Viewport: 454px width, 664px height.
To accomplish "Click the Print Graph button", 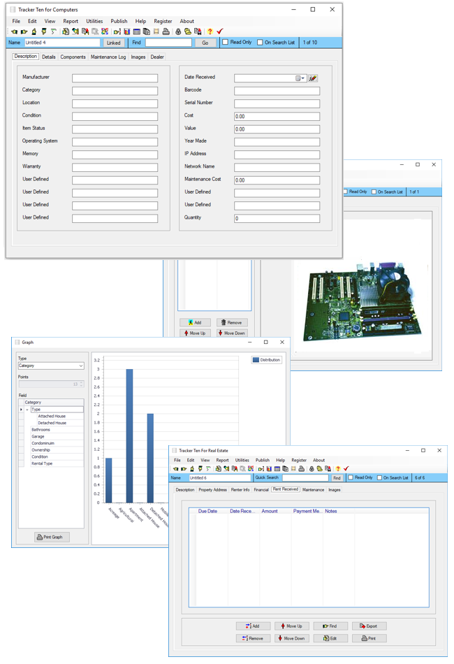I will (52, 537).
